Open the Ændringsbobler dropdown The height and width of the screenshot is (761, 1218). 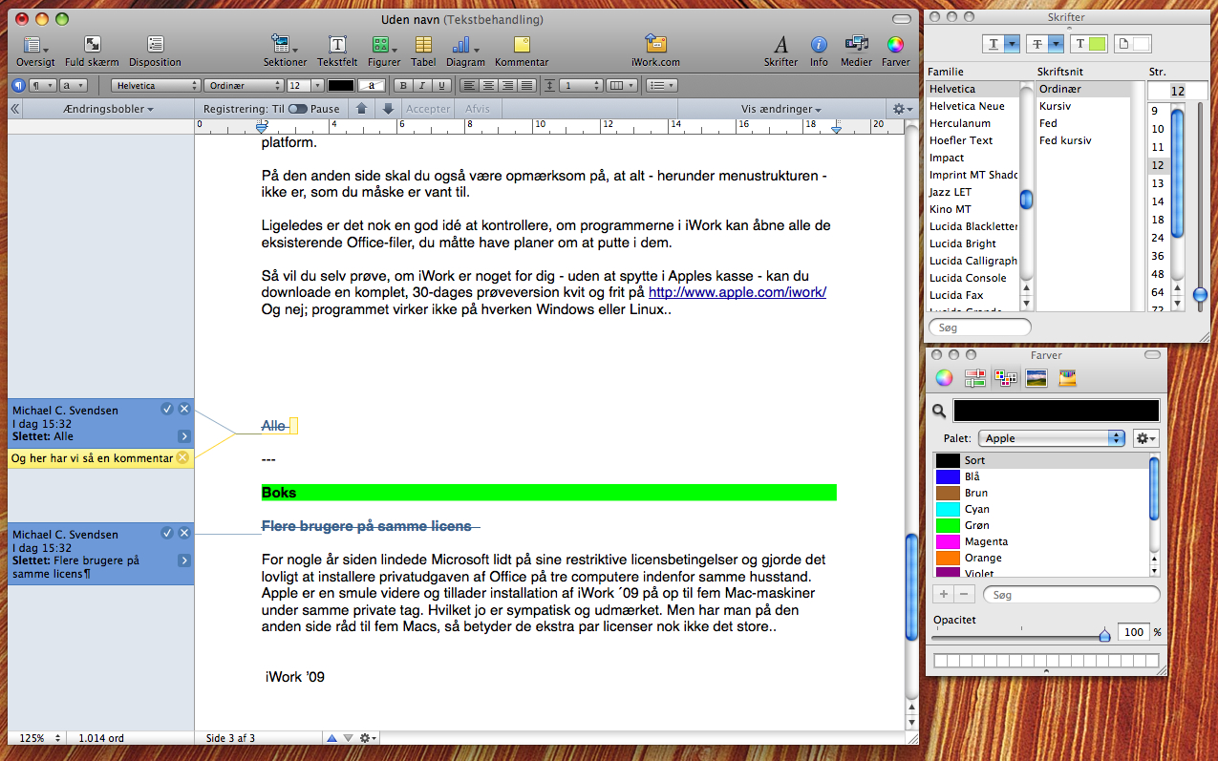[x=109, y=109]
